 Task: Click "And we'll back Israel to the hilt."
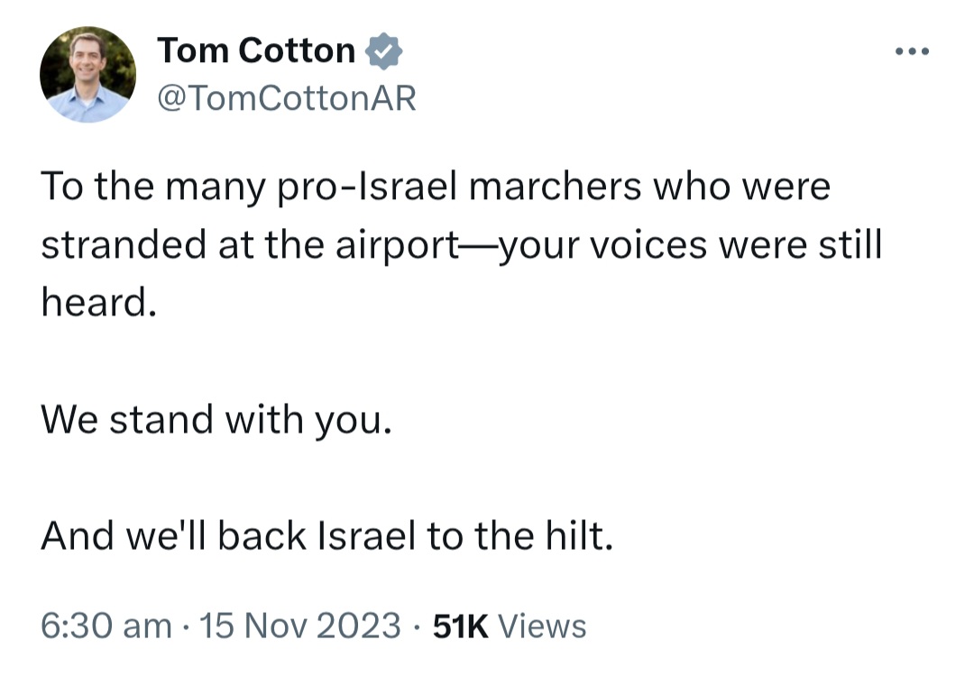(326, 535)
